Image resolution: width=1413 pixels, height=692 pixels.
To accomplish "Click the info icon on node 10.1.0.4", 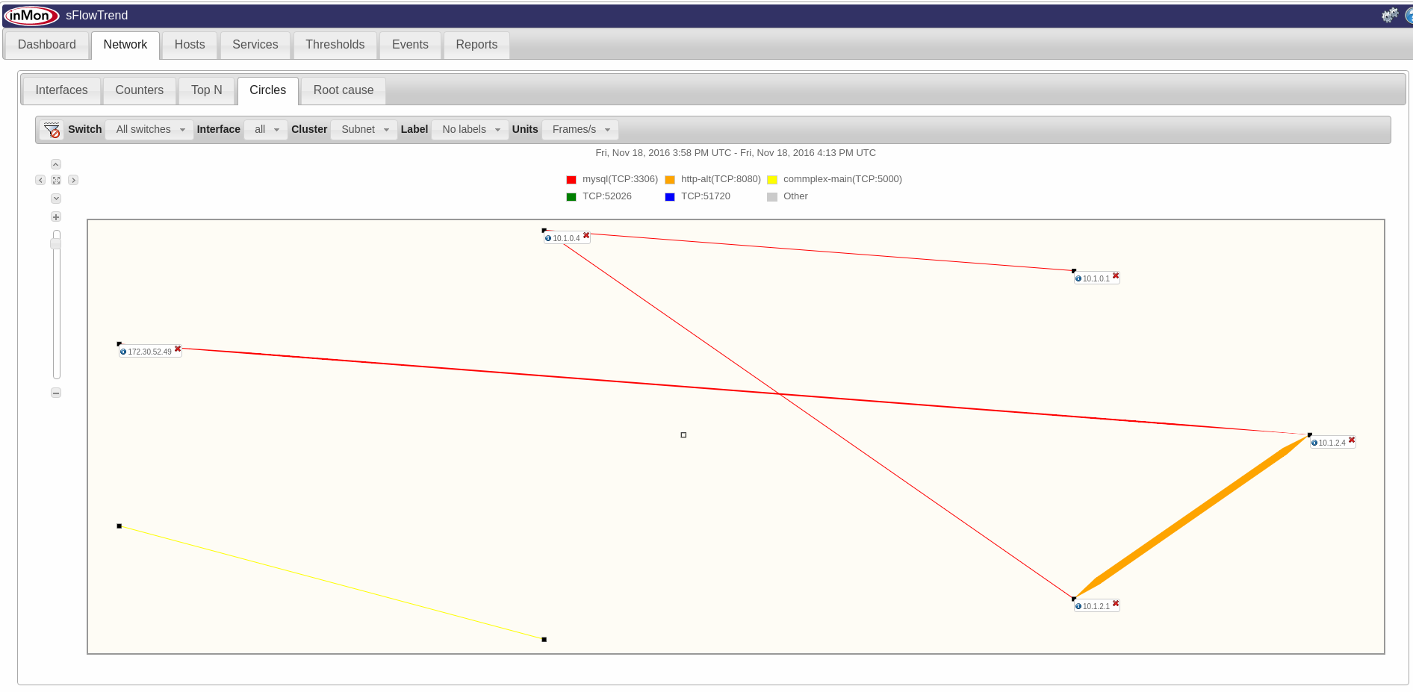I will pos(548,239).
